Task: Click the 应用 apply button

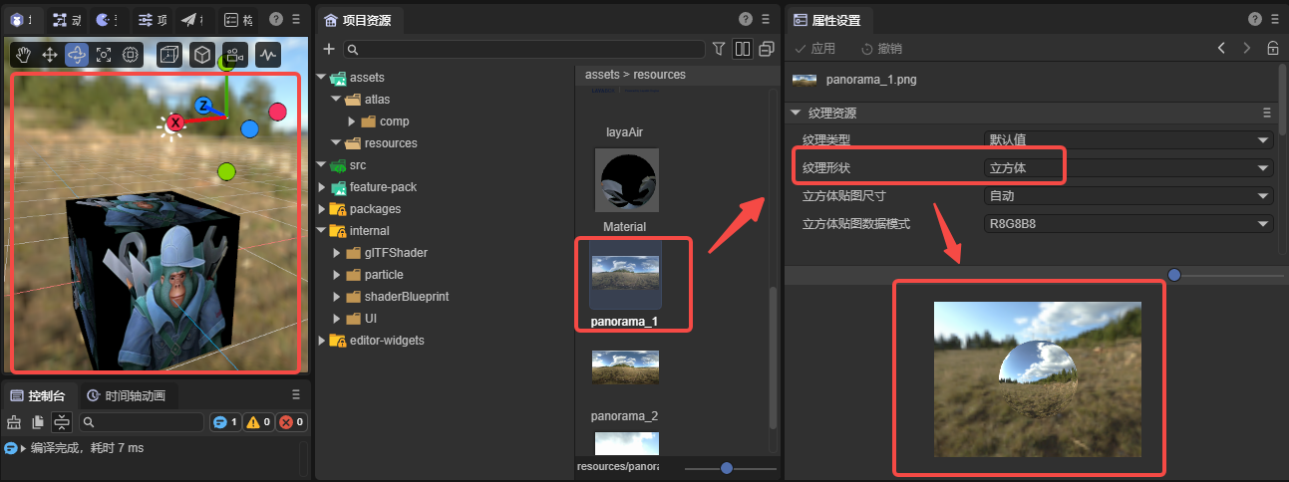Action: coord(814,49)
